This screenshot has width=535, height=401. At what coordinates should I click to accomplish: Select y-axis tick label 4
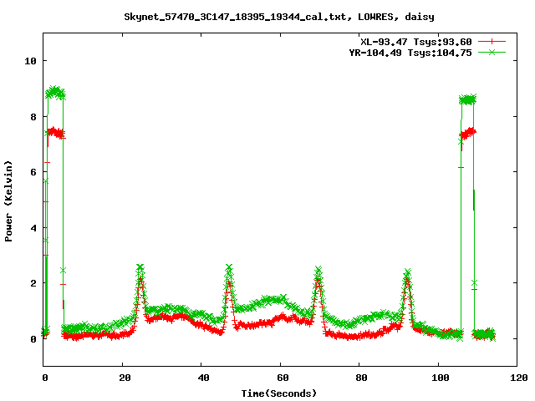pos(33,228)
